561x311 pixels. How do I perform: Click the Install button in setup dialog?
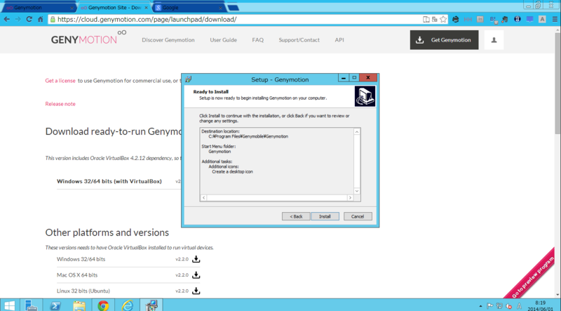click(325, 216)
